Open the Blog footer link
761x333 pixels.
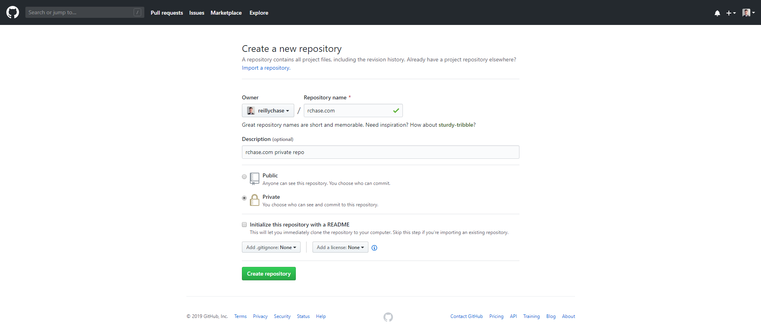click(551, 316)
